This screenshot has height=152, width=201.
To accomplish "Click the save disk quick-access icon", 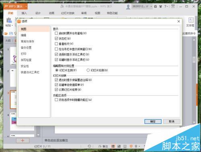I will [11, 34].
